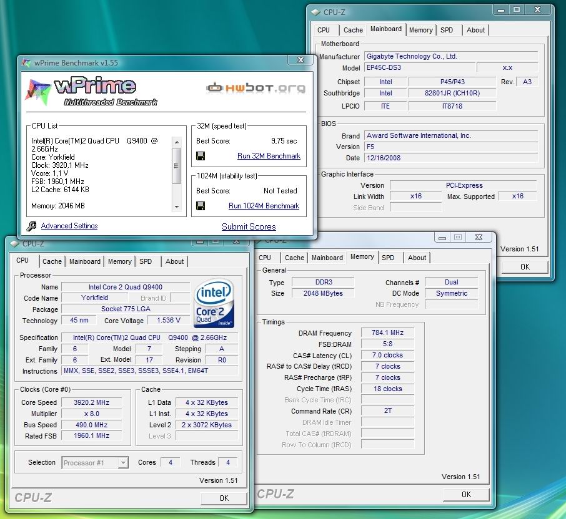
Task: Click the FSB:DRAM 5:8 ratio field
Action: click(x=387, y=344)
